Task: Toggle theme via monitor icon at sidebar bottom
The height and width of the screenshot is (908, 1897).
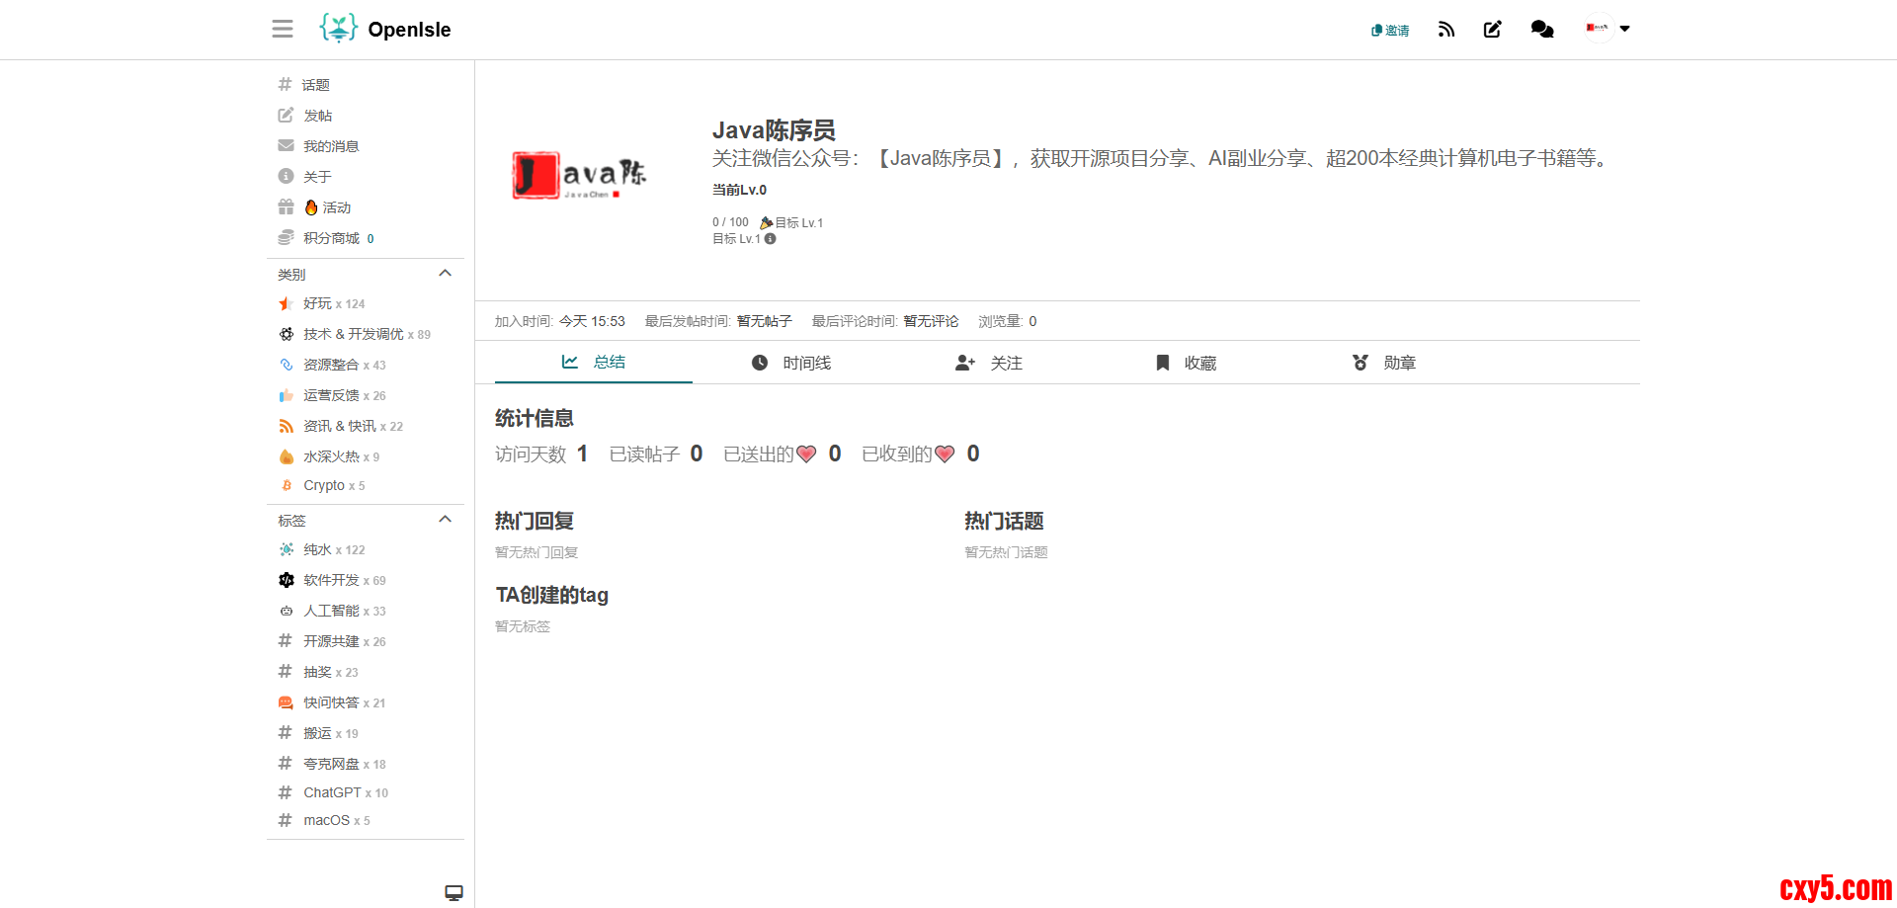Action: (x=454, y=892)
